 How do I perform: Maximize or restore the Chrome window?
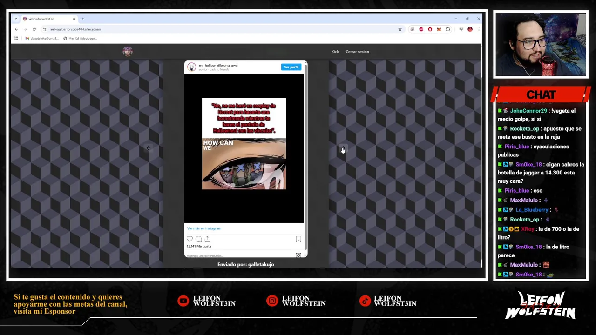[467, 19]
